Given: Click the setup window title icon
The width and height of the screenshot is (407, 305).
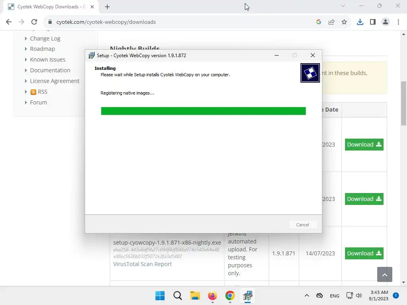Looking at the screenshot, I should click(91, 55).
